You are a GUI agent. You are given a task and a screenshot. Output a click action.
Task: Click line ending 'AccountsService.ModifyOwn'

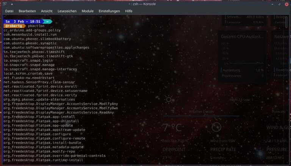point(61,108)
